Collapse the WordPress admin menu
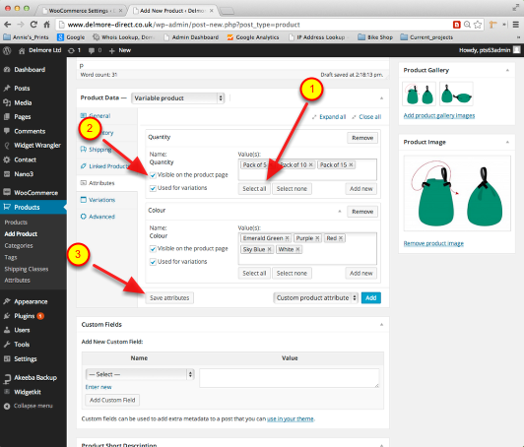Image resolution: width=524 pixels, height=447 pixels. point(29,406)
